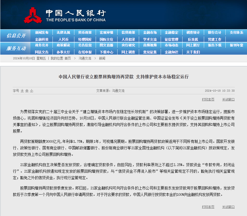Set article font size to 中

(27, 91)
